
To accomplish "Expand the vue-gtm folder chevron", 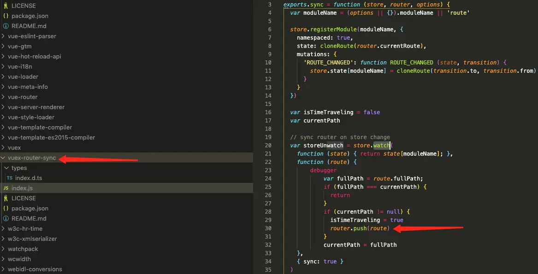I will point(3,47).
